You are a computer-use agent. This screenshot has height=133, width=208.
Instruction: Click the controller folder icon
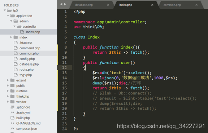19,26
